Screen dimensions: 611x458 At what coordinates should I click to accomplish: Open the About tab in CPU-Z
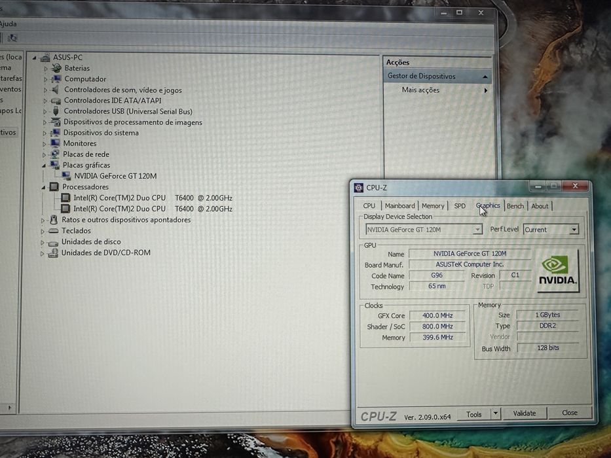tap(540, 206)
